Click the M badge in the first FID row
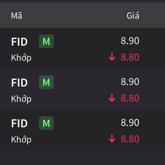 coord(46,41)
